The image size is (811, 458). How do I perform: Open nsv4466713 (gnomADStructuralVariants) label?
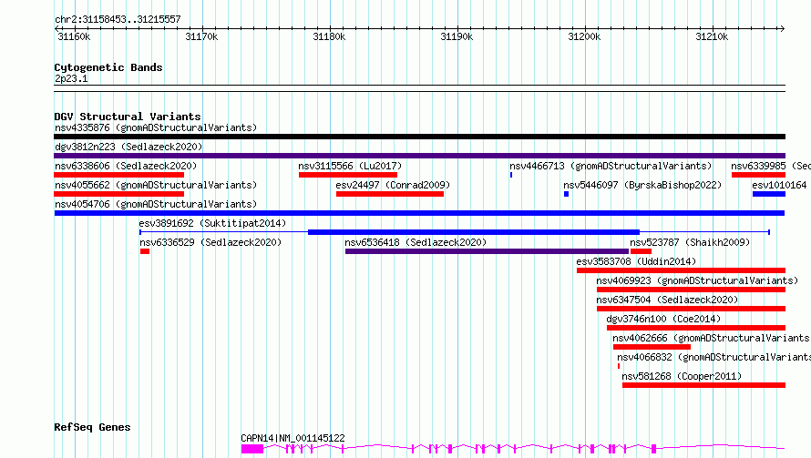point(611,166)
